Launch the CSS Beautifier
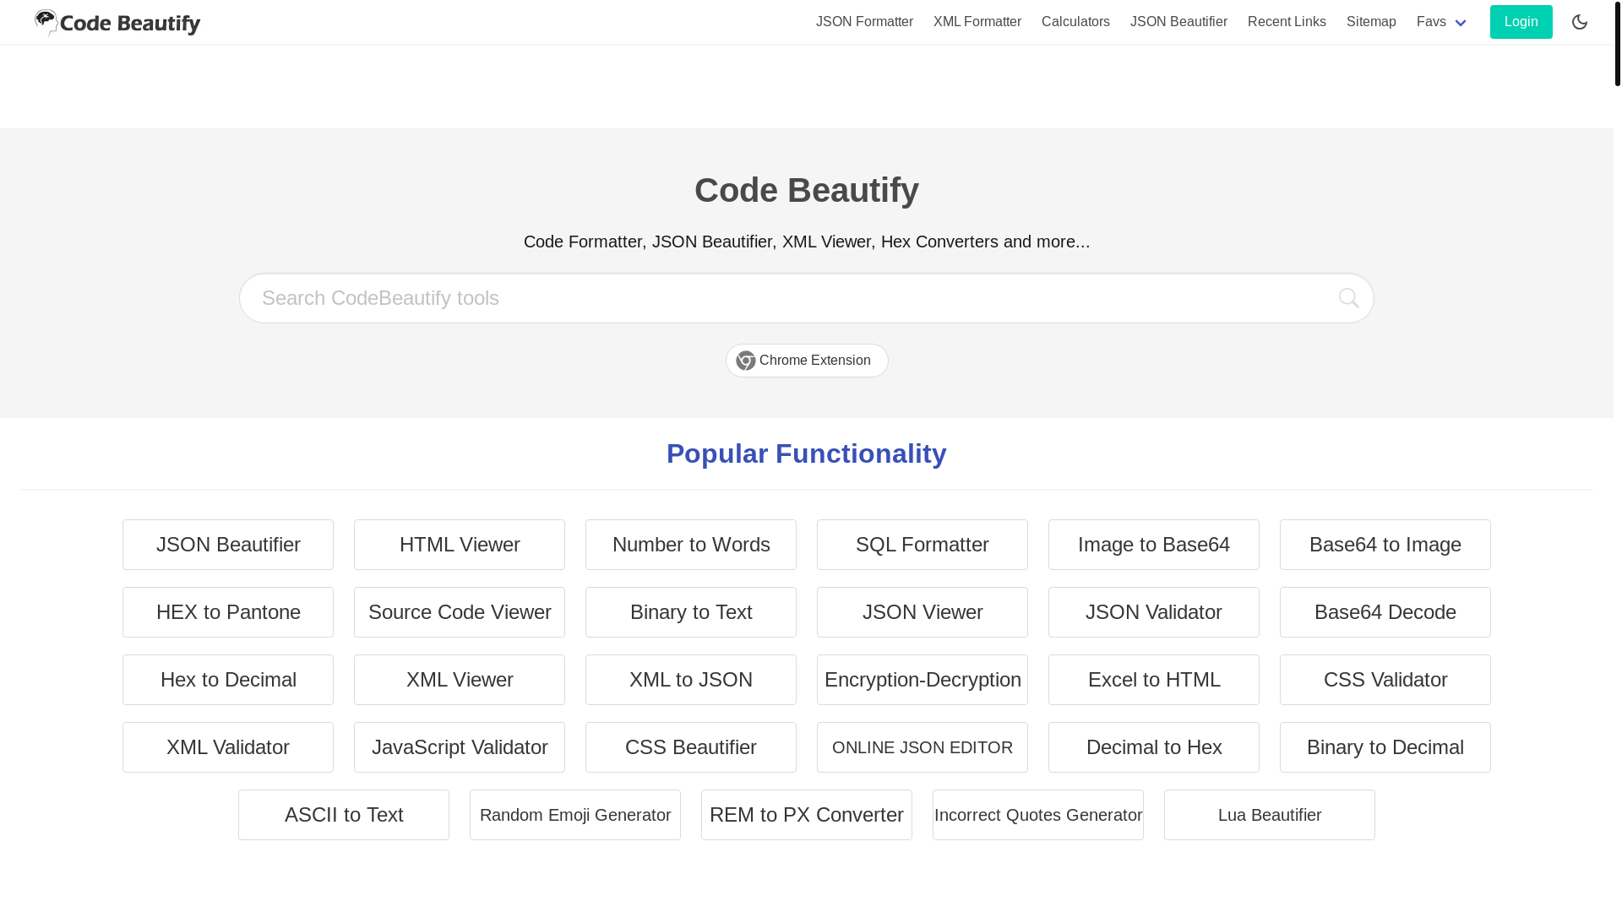Screen dimensions: 1622x912 point(691,747)
